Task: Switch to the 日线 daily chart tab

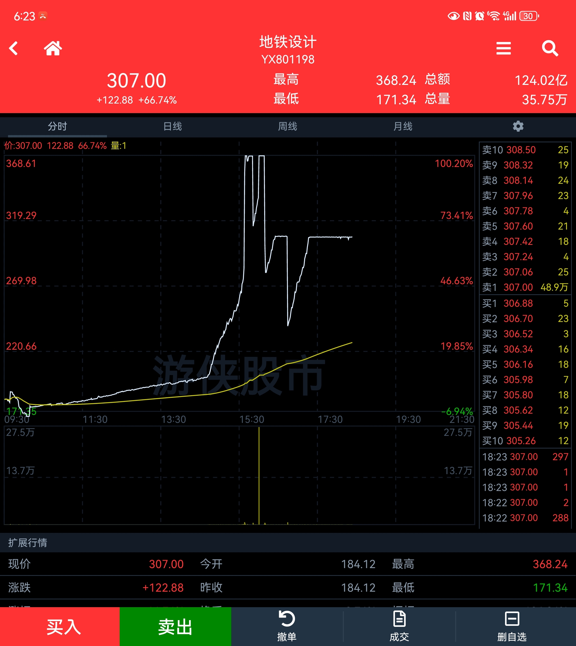Action: [x=172, y=127]
